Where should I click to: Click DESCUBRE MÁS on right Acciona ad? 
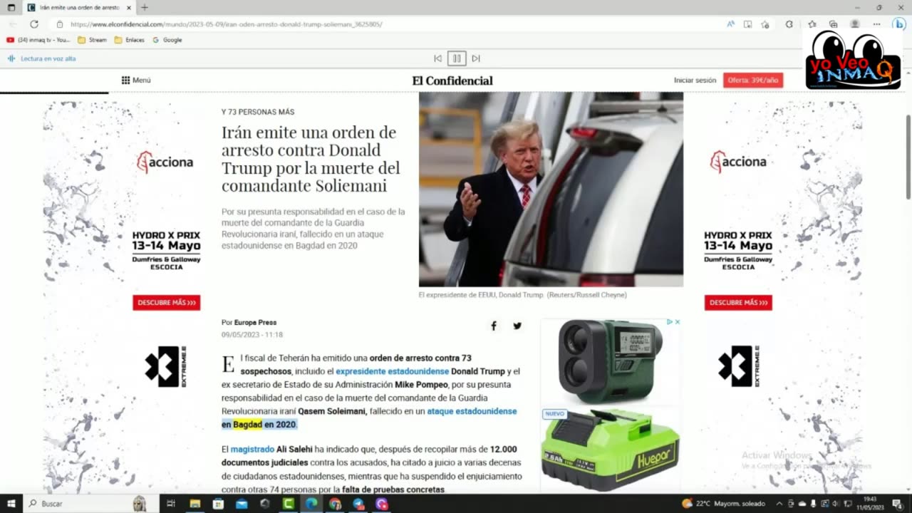point(738,303)
